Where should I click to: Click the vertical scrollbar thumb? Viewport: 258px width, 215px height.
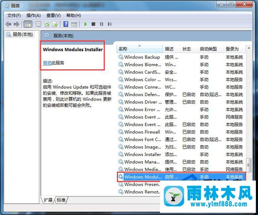(249, 165)
